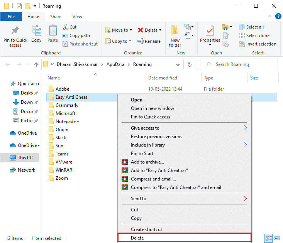This screenshot has height=243, width=283.
Task: Click the Properties checkmark icon
Action: pos(210,30)
